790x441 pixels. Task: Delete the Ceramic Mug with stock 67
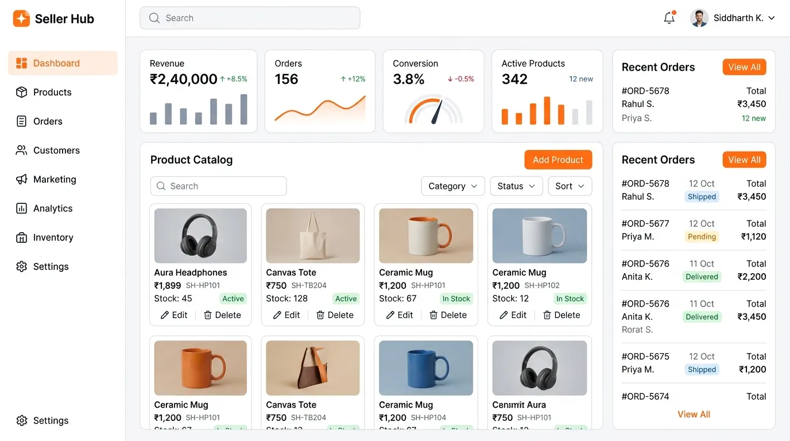click(448, 315)
